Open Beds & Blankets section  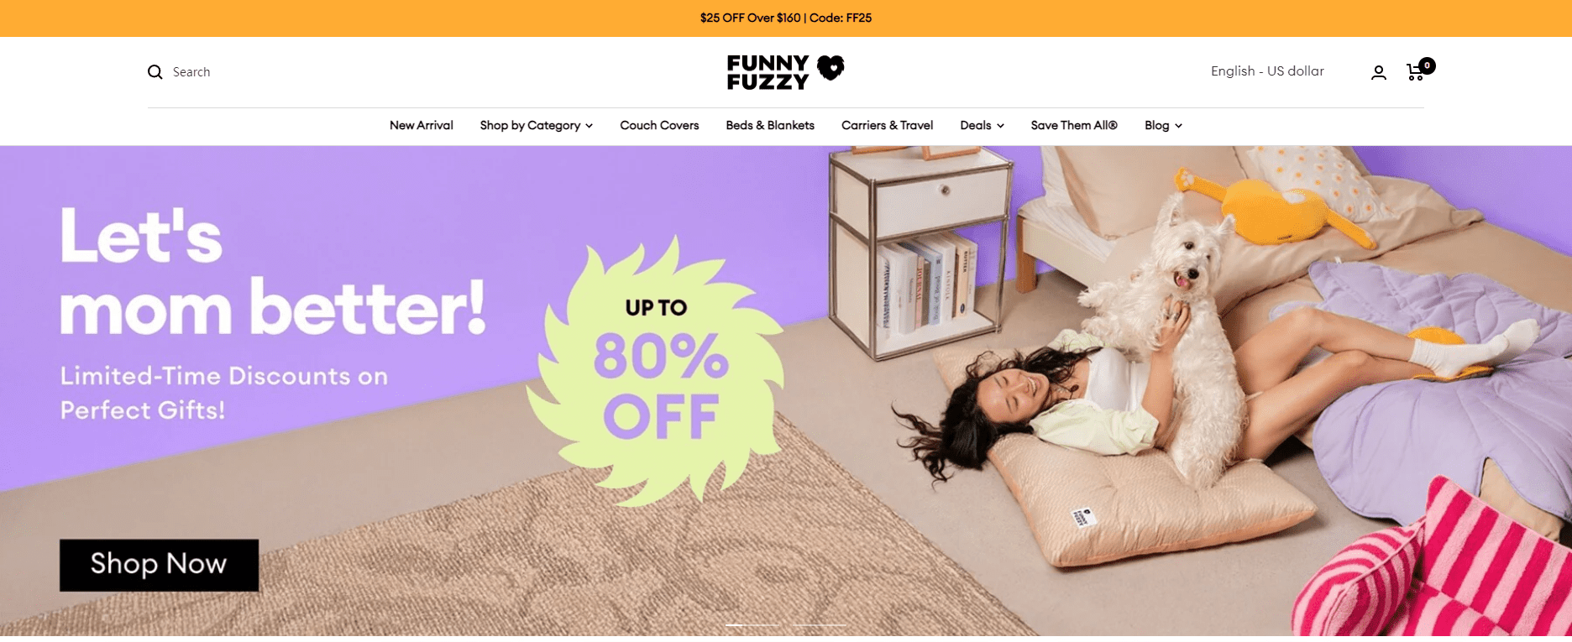pyautogui.click(x=770, y=125)
